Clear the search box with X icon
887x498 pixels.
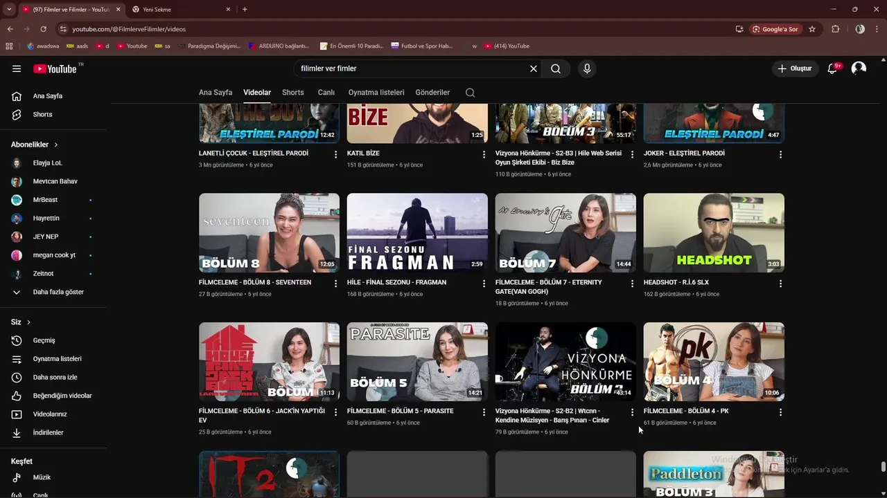(534, 68)
